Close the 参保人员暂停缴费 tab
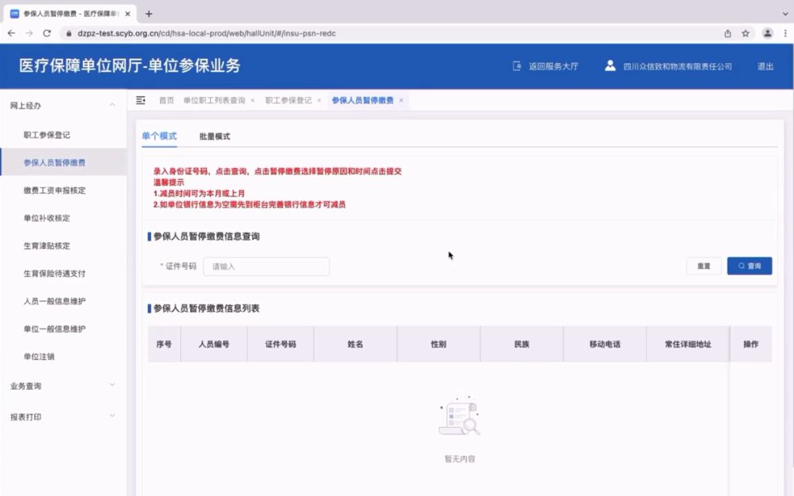The height and width of the screenshot is (496, 794). pos(402,100)
